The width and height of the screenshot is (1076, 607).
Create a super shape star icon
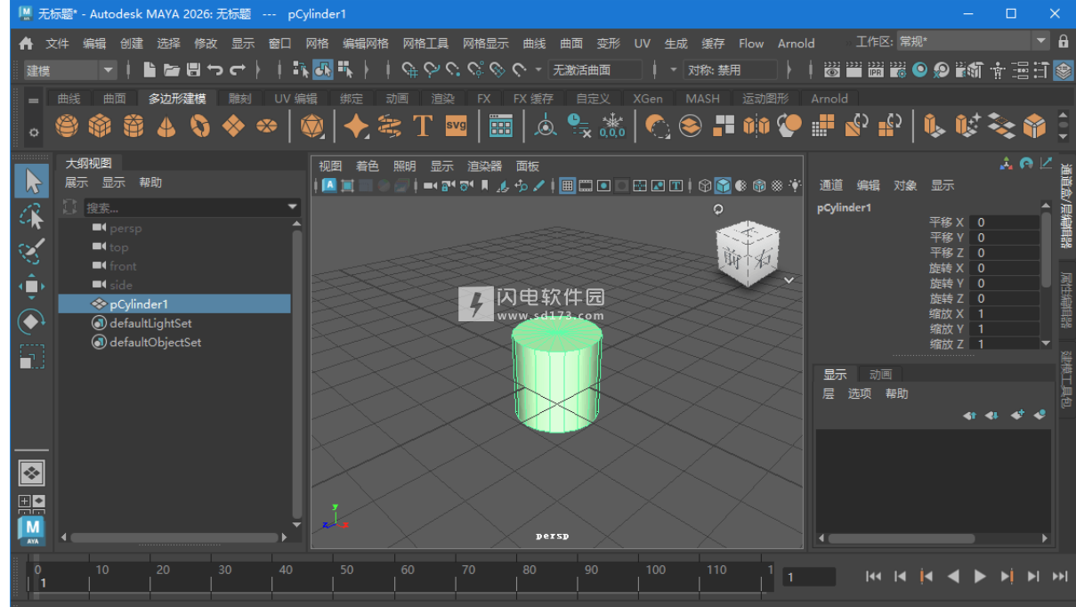pos(356,127)
